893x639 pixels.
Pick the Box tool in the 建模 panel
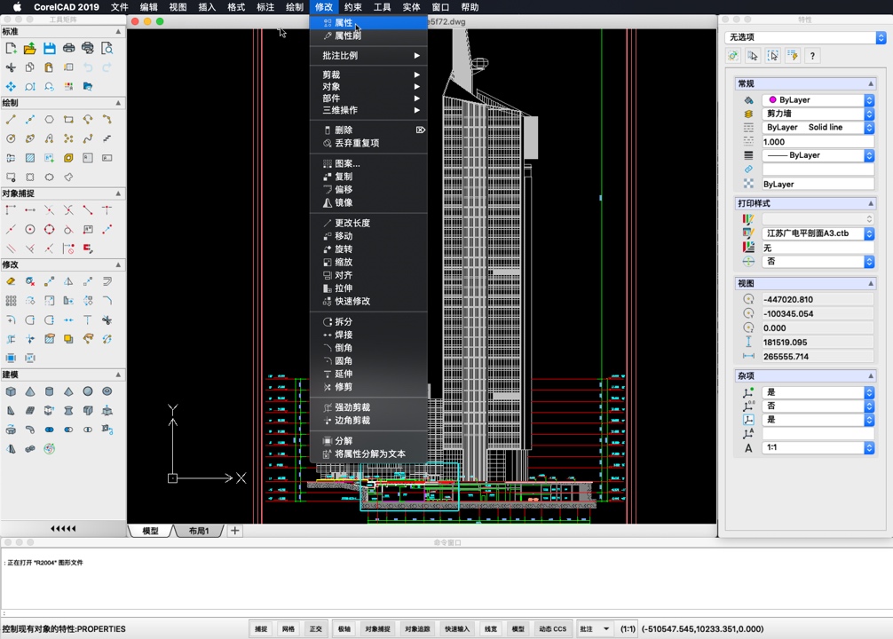tap(11, 391)
